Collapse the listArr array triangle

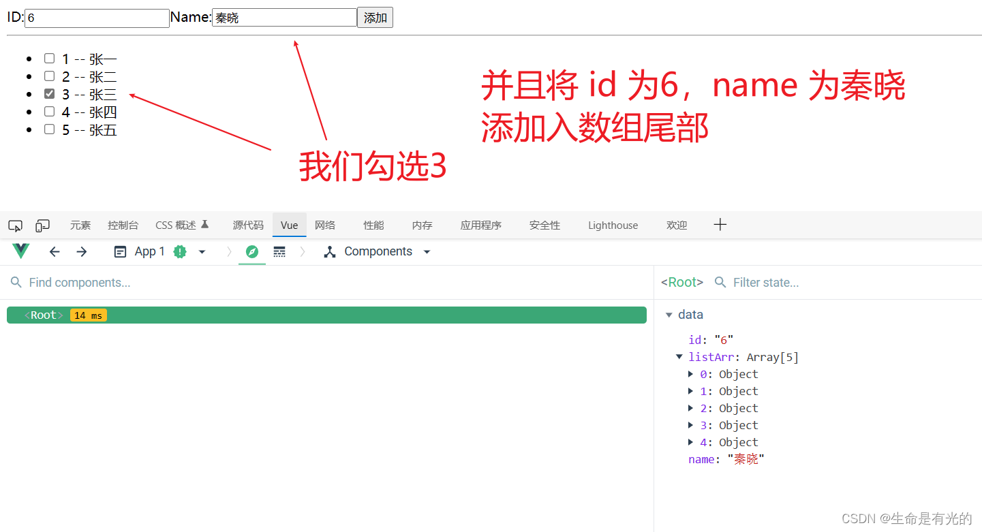(679, 357)
